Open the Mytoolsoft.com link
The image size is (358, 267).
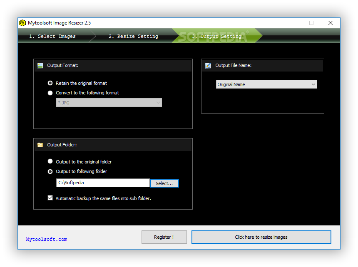(47, 239)
